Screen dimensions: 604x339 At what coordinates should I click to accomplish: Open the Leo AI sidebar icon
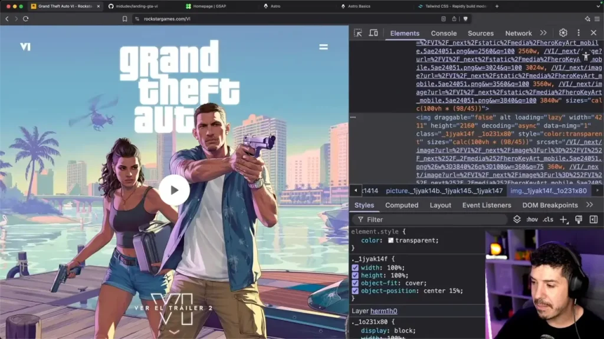587,18
